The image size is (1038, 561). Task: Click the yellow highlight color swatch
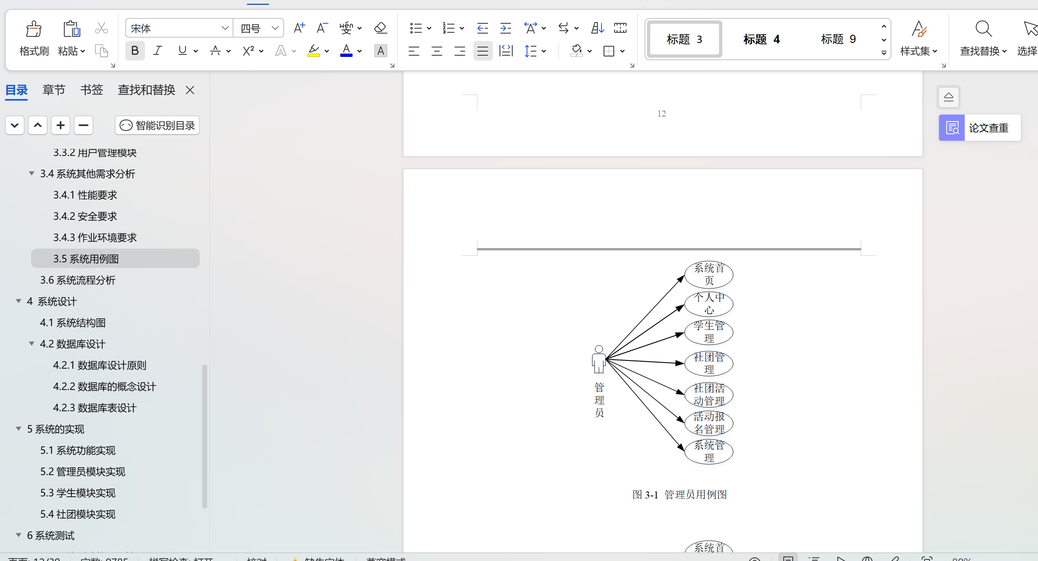point(313,51)
